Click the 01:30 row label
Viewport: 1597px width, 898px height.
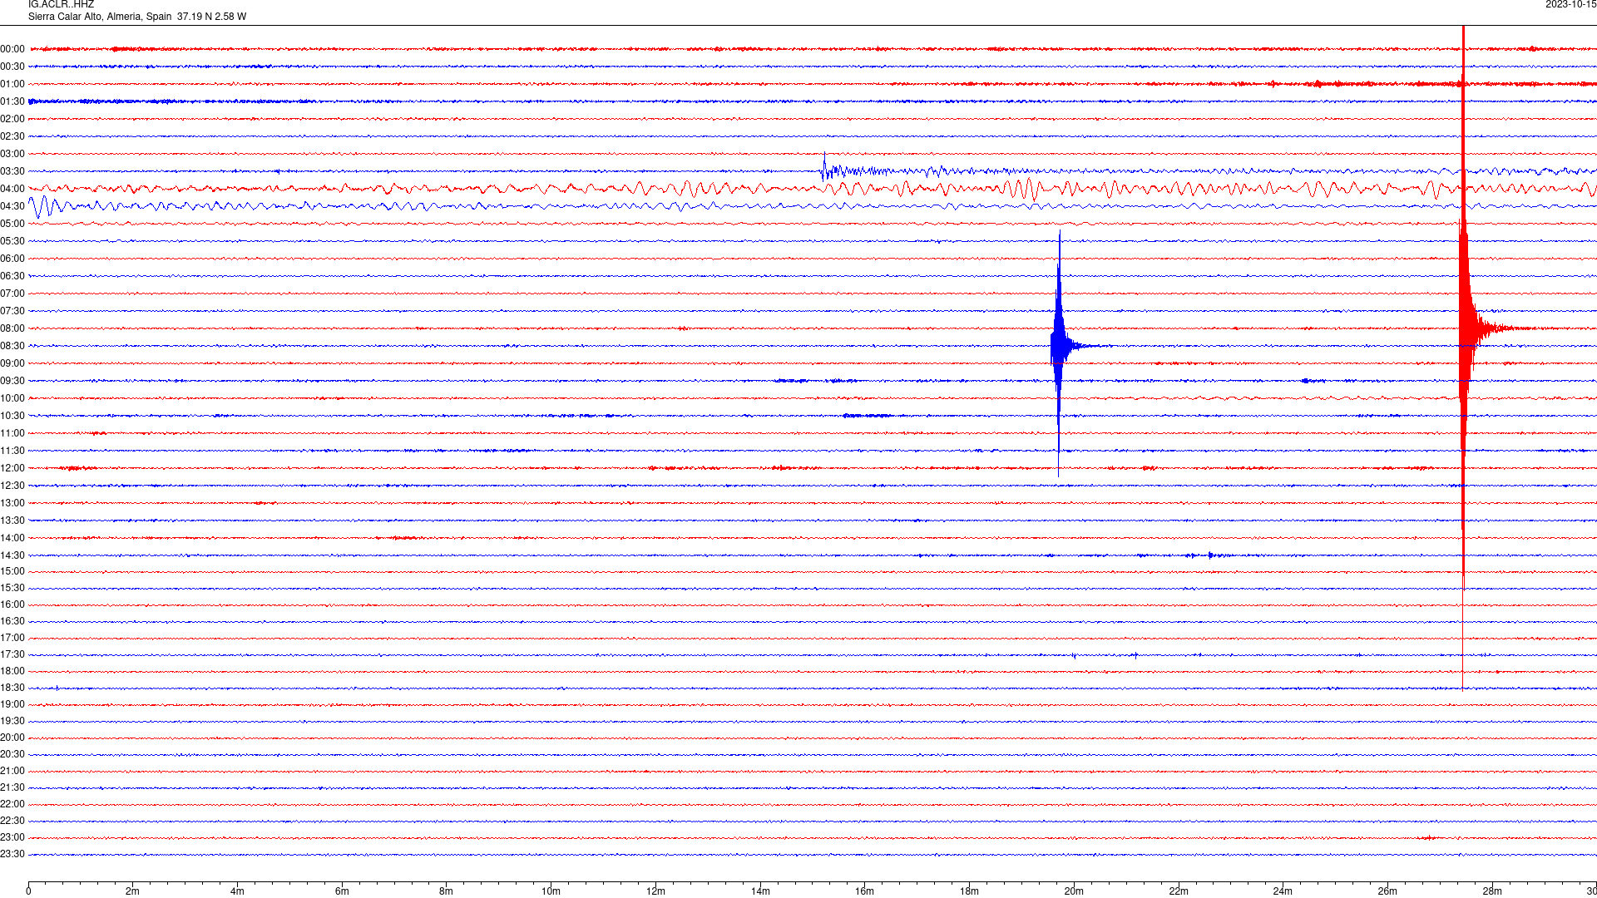coord(12,101)
